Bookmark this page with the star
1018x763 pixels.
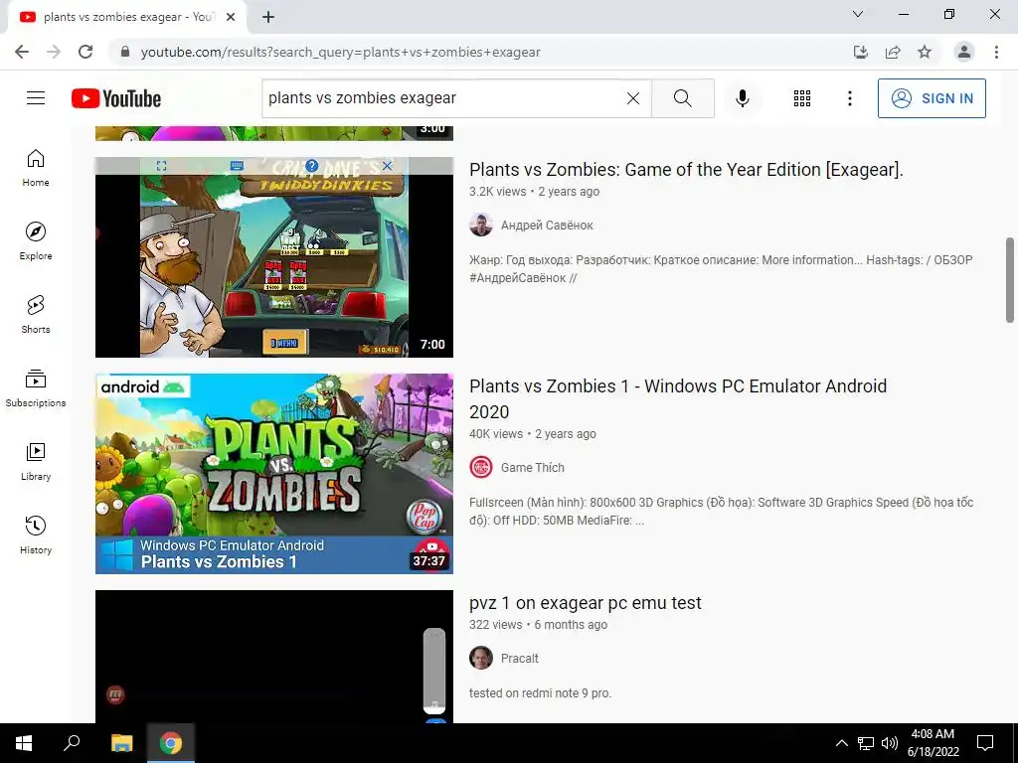pos(925,52)
